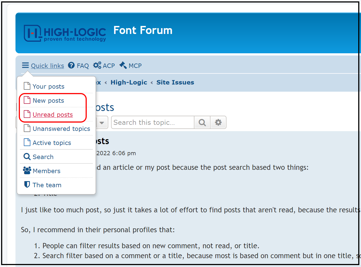361x267 pixels.
Task: Open The team from Quick links menu
Action: coord(47,185)
